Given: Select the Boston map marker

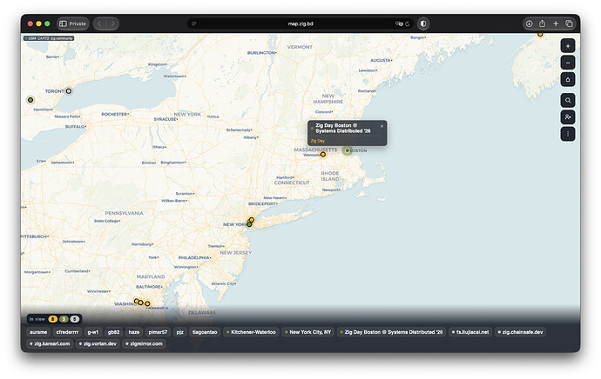Looking at the screenshot, I should (348, 150).
